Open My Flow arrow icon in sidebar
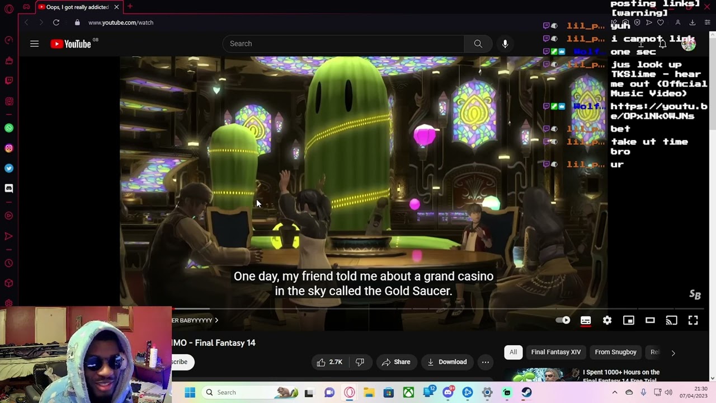Viewport: 716px width, 403px height. pos(9,236)
